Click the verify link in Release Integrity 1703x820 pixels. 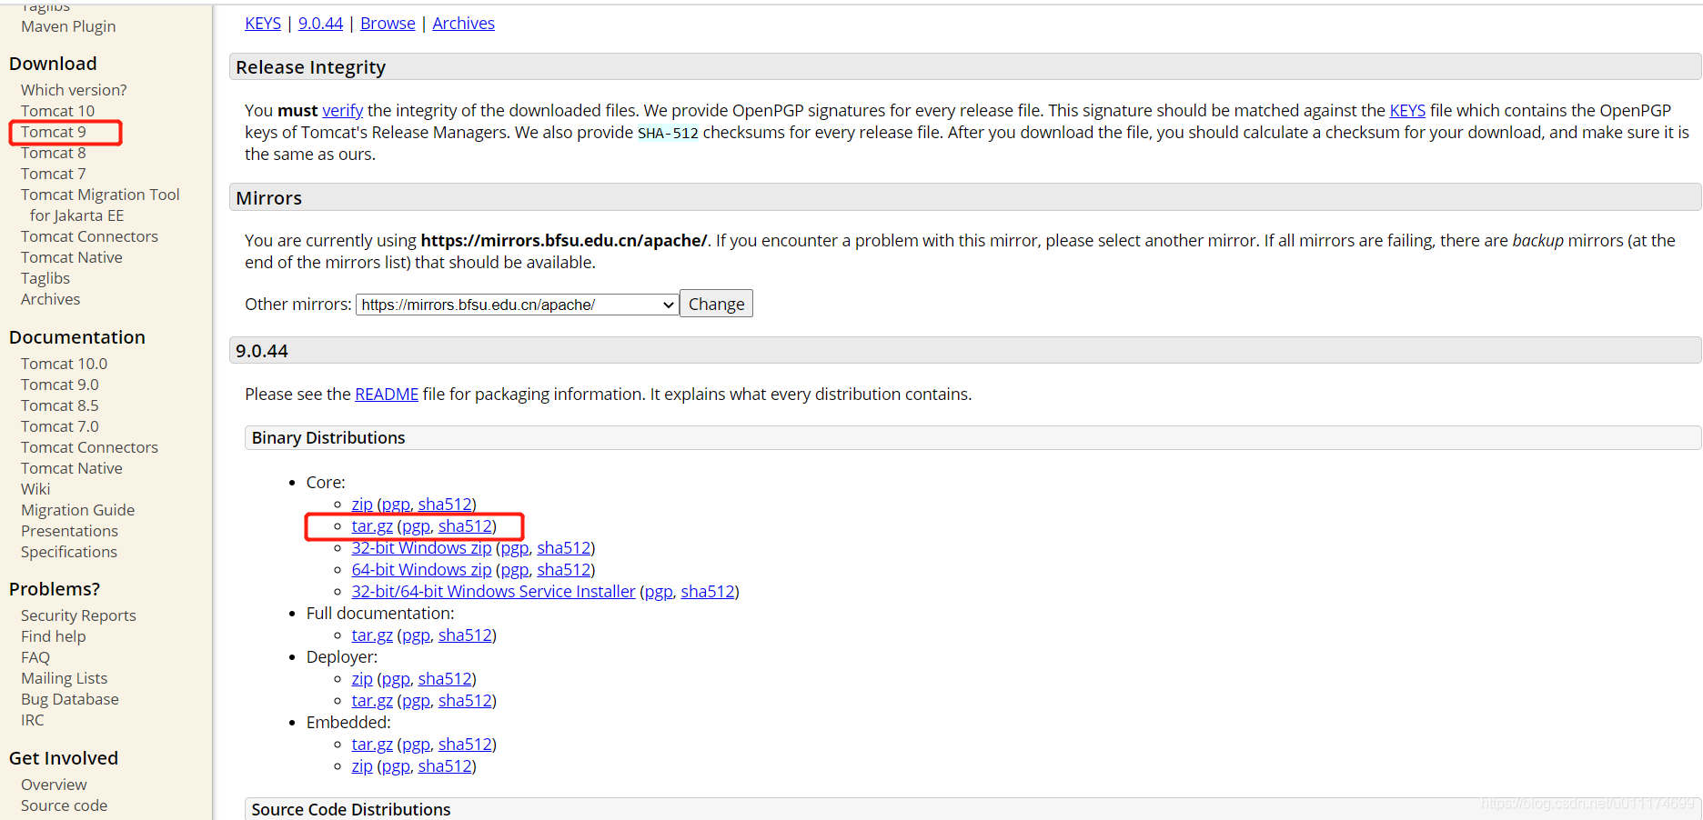pyautogui.click(x=343, y=110)
